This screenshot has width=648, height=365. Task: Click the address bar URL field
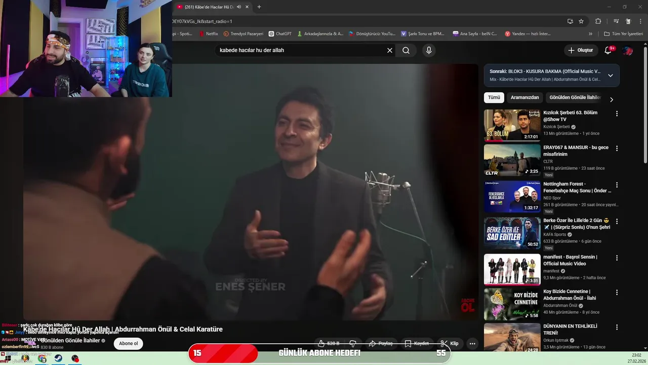[x=364, y=21]
